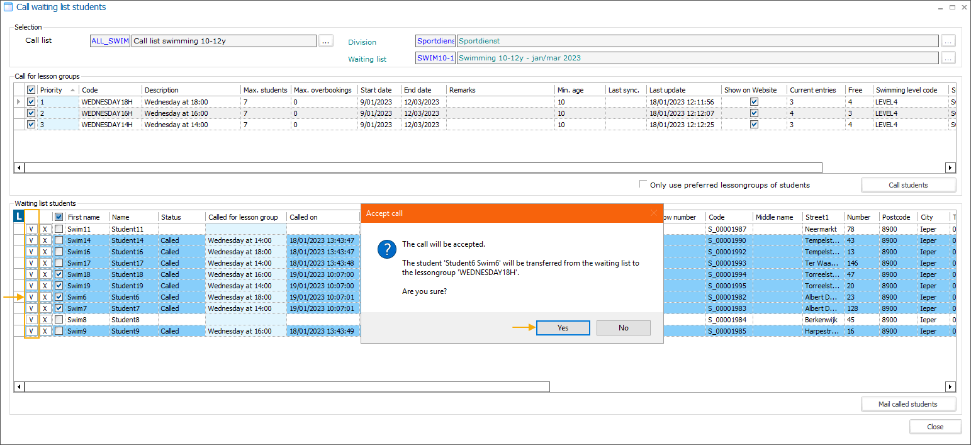Reject Swim8's call using the X icon

45,320
